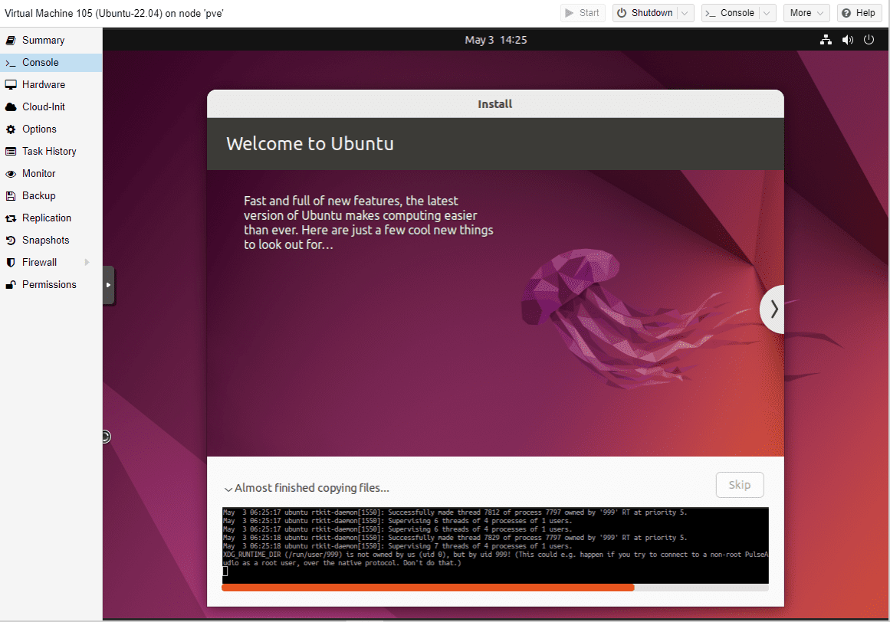890x622 pixels.
Task: Open the Permissions unlock icon
Action: click(x=10, y=285)
